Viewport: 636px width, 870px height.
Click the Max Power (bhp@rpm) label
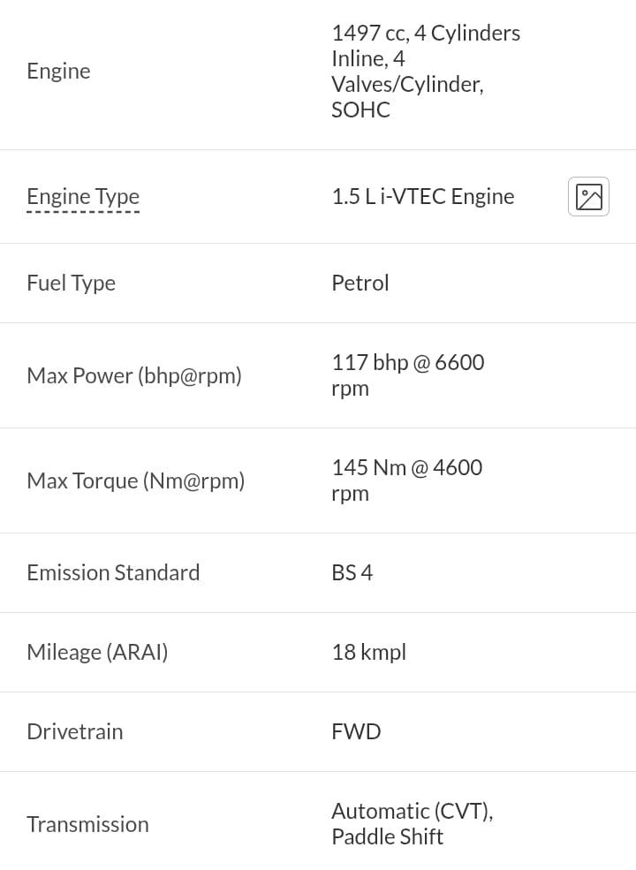tap(134, 375)
